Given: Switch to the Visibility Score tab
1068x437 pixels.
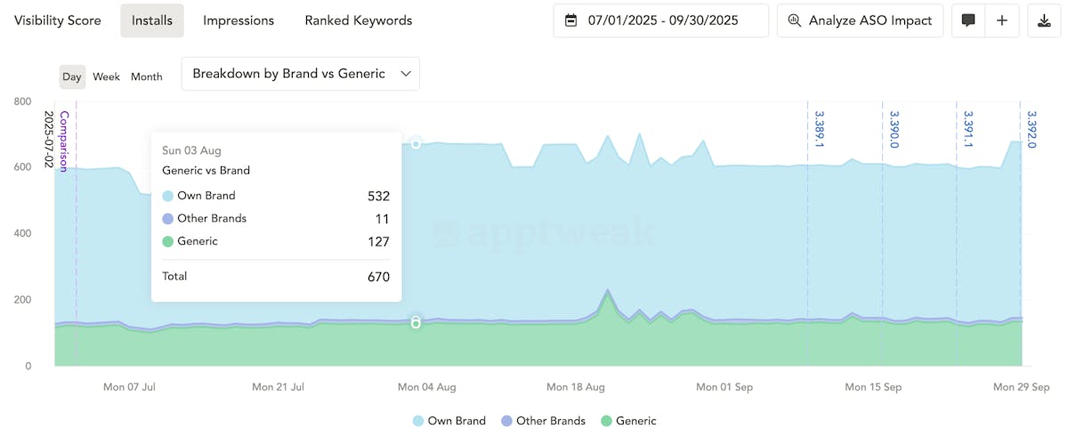Looking at the screenshot, I should 58,20.
